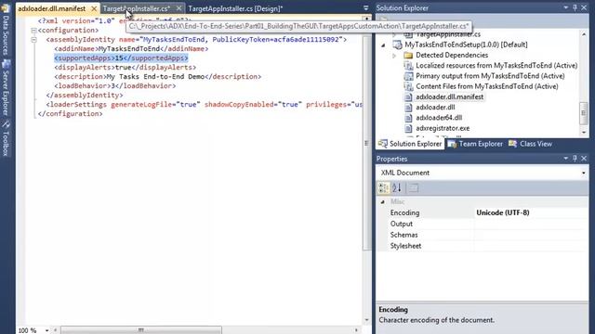Switch to Class View tab
Image resolution: width=595 pixels, height=334 pixels.
point(531,144)
